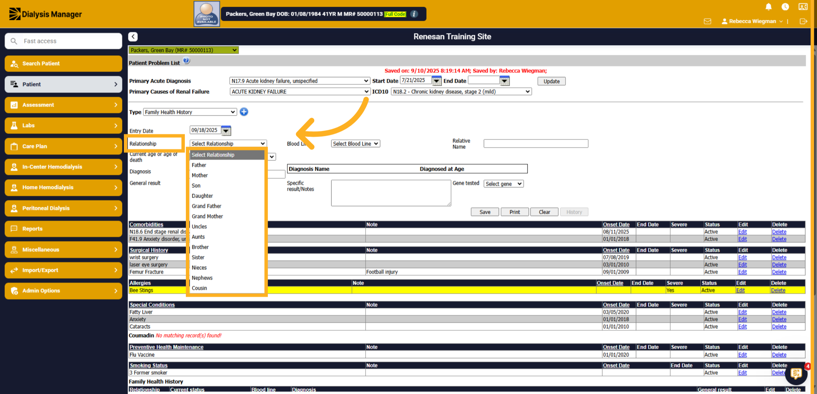Open the Entry Date calendar picker

coord(226,131)
